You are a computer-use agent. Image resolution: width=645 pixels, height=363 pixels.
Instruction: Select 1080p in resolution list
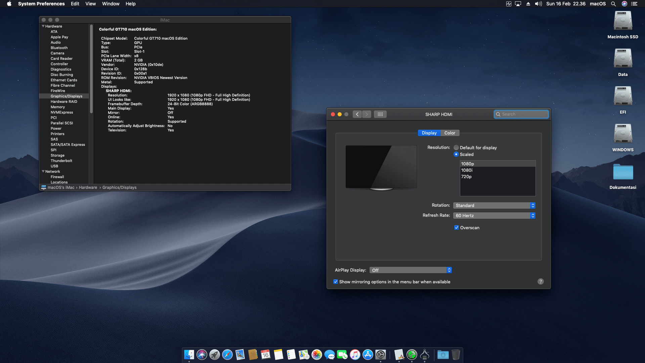(x=498, y=164)
